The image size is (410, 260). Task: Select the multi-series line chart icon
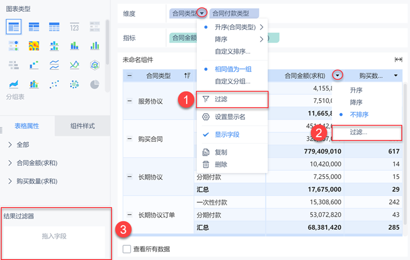point(74,64)
